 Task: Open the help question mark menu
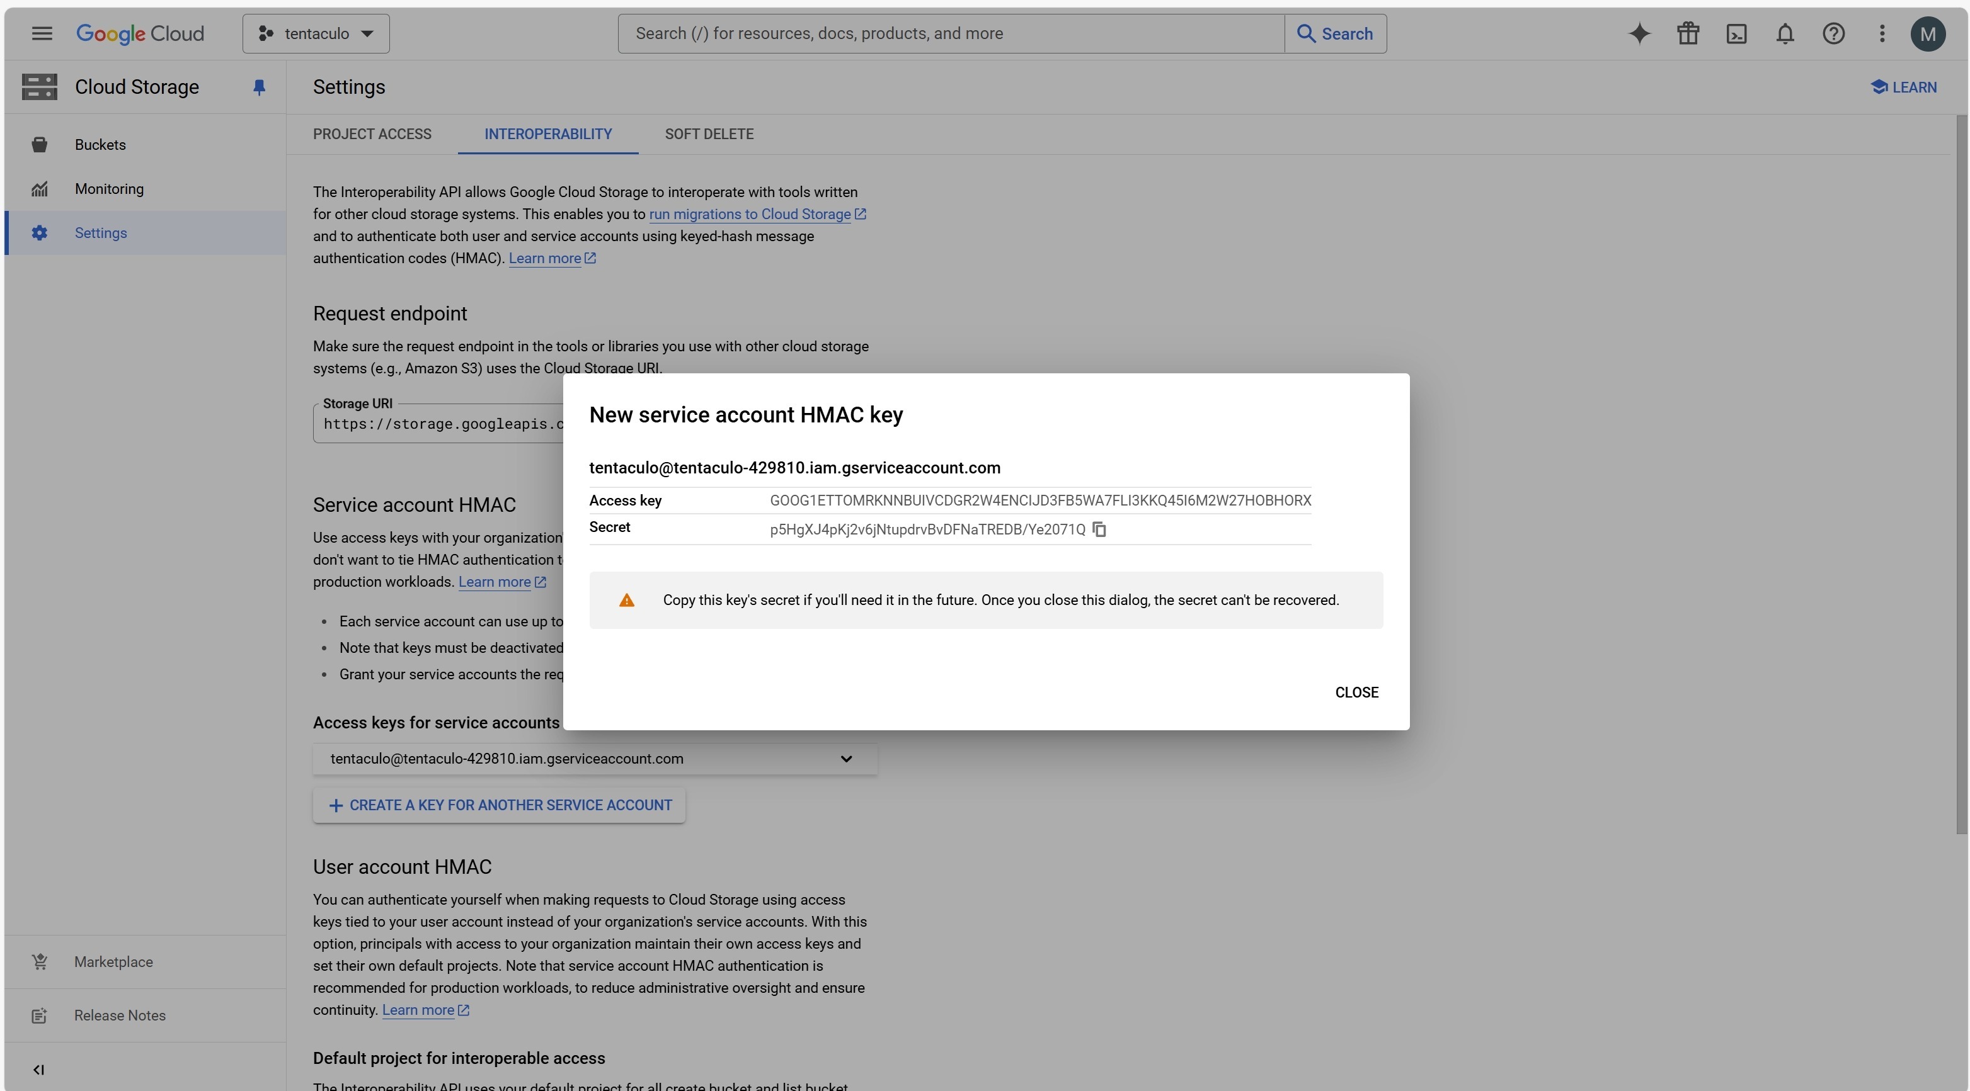(x=1833, y=33)
